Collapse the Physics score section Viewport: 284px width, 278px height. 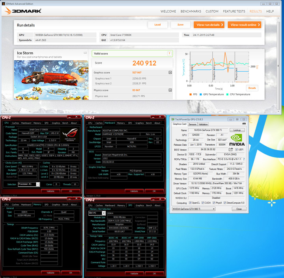(170, 90)
